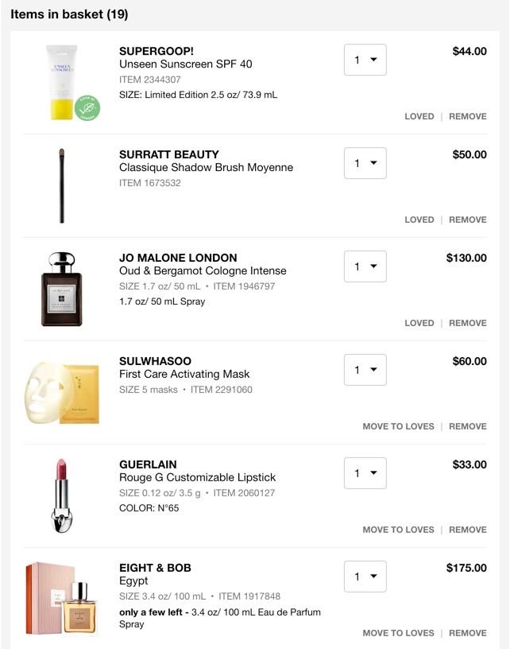Remove the Sulwhasoo First Care Activating Mask
510x649 pixels.
(468, 426)
